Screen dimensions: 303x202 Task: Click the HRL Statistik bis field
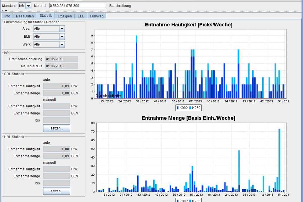point(56,183)
